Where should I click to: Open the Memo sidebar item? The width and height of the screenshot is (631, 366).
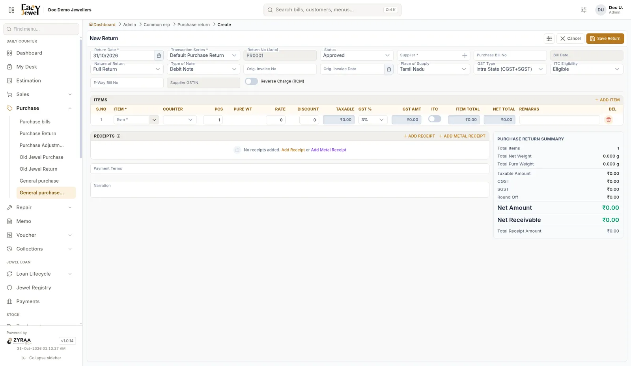click(41, 221)
